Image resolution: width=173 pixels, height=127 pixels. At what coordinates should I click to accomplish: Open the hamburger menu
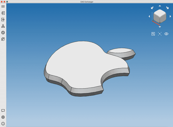pos(3,7)
